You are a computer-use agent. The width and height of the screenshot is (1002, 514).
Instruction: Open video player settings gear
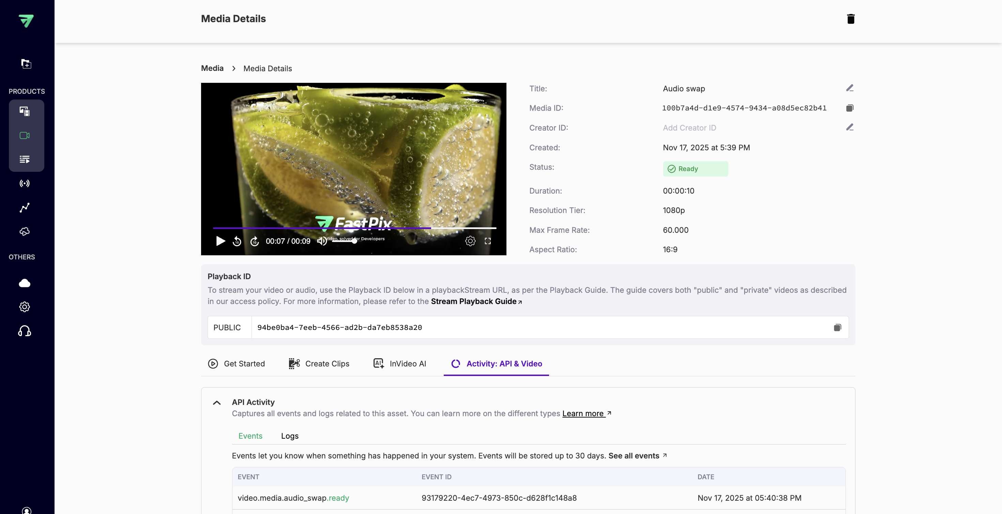[x=470, y=241]
